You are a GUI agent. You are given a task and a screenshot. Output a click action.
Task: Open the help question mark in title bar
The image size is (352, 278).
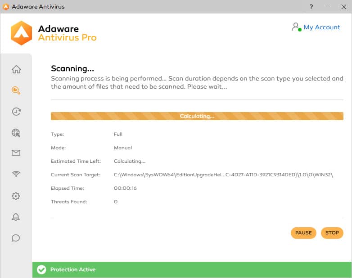pos(311,7)
